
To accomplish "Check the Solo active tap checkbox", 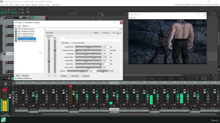I will (73, 43).
